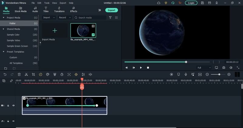Viewport: 243px width, 128px height.
Task: Click the Export button
Action: click(111, 10)
